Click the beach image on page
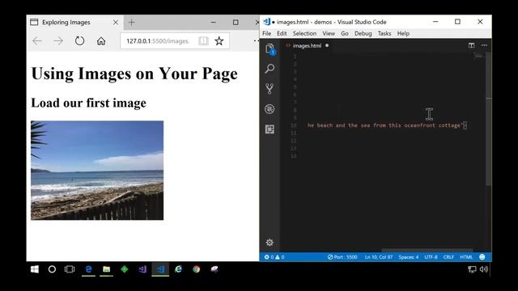The height and width of the screenshot is (291, 518). coord(97,171)
